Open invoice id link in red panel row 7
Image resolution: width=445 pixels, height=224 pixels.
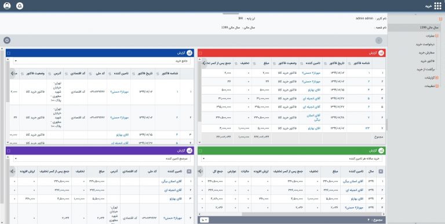click(x=367, y=128)
